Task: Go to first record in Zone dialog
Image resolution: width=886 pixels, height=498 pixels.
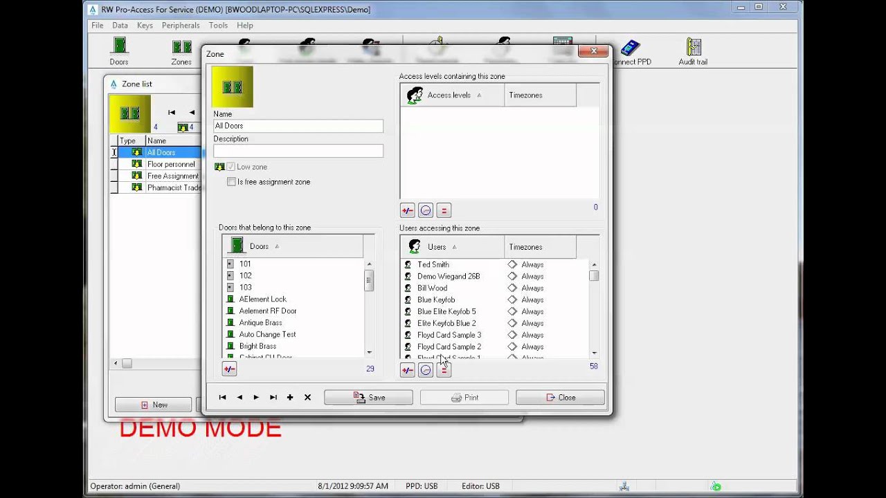Action: click(222, 397)
